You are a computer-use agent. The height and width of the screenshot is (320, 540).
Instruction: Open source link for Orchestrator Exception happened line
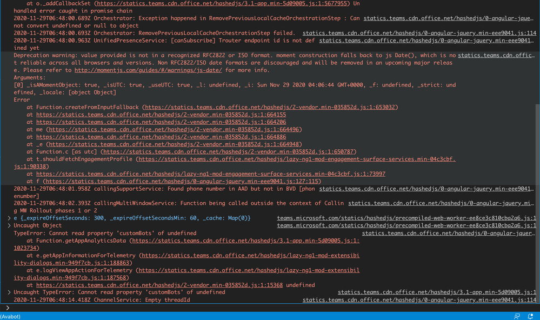coord(449,18)
